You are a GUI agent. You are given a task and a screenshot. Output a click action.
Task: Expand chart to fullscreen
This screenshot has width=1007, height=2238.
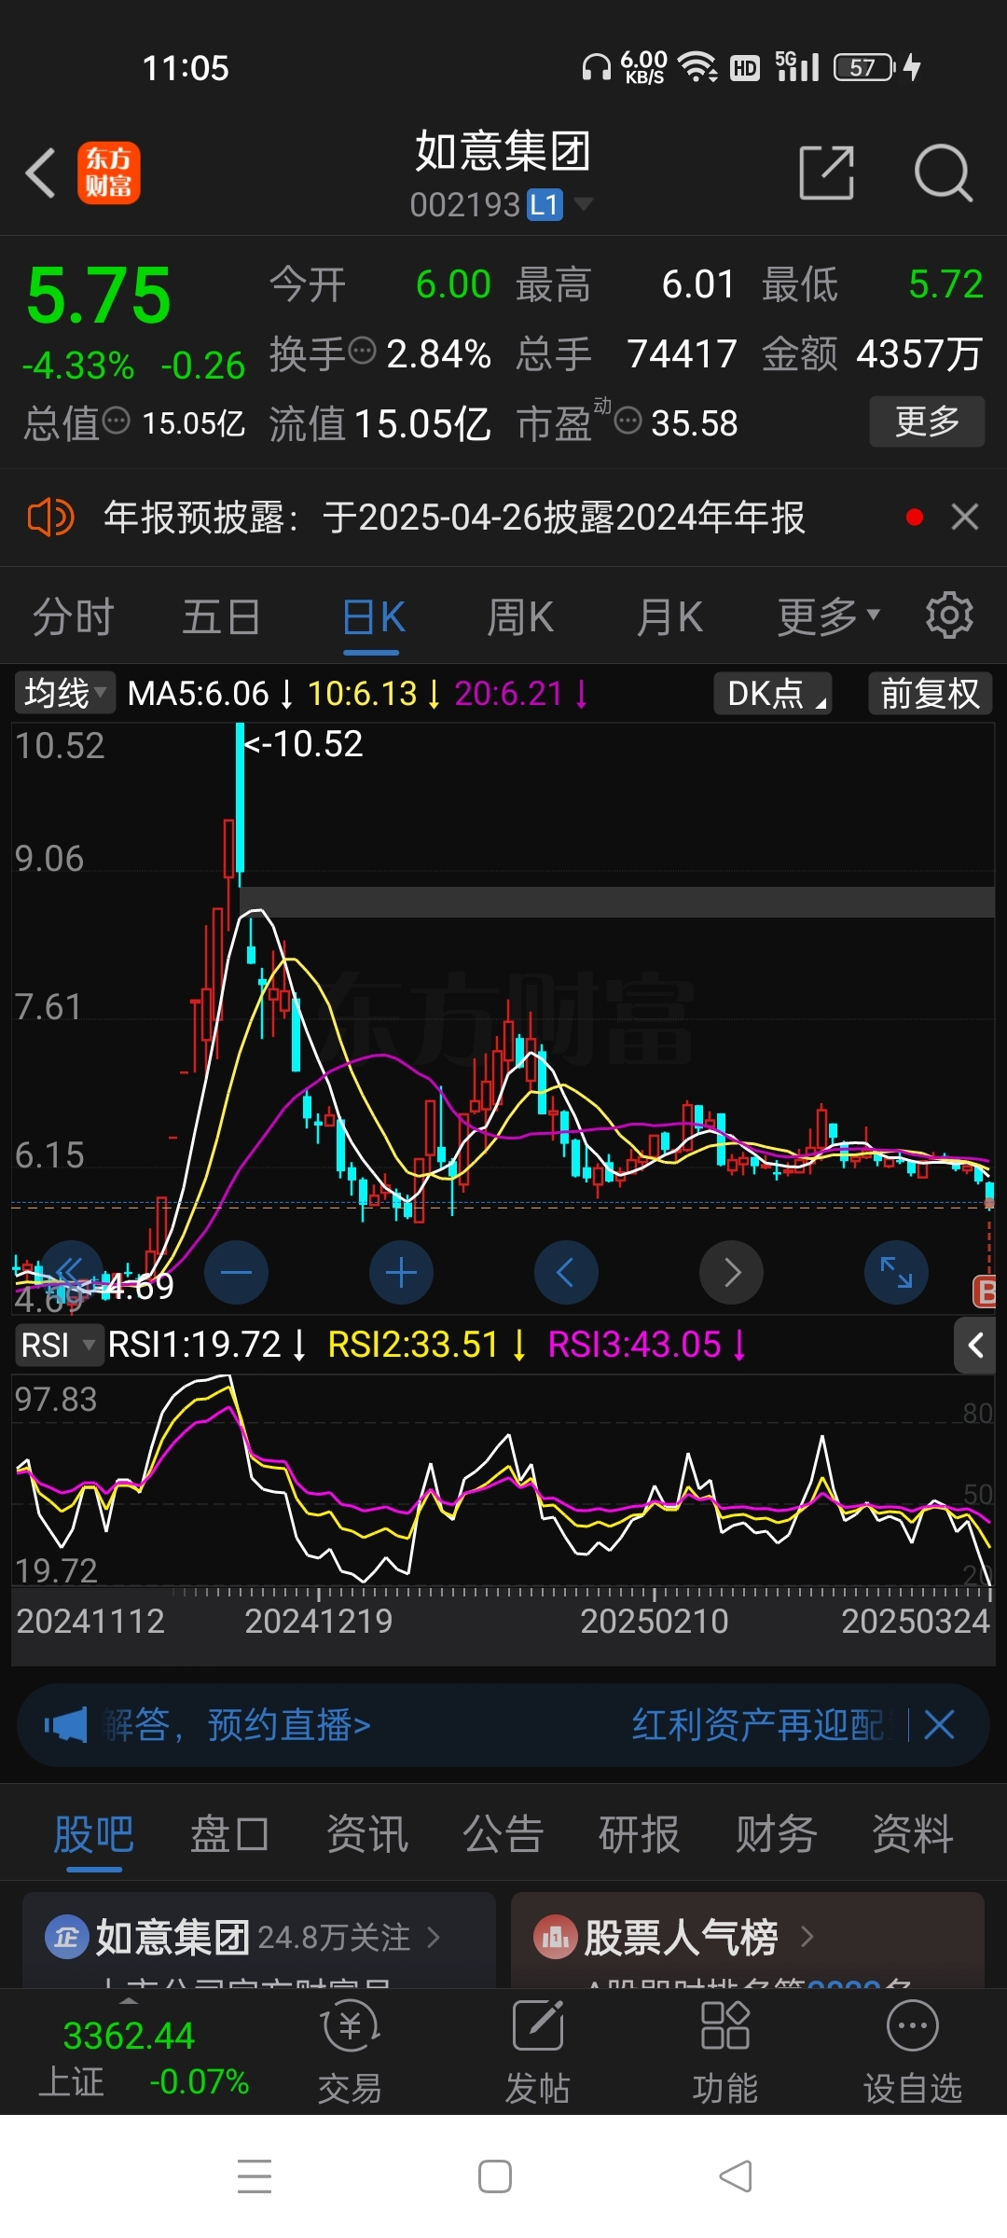coord(896,1272)
